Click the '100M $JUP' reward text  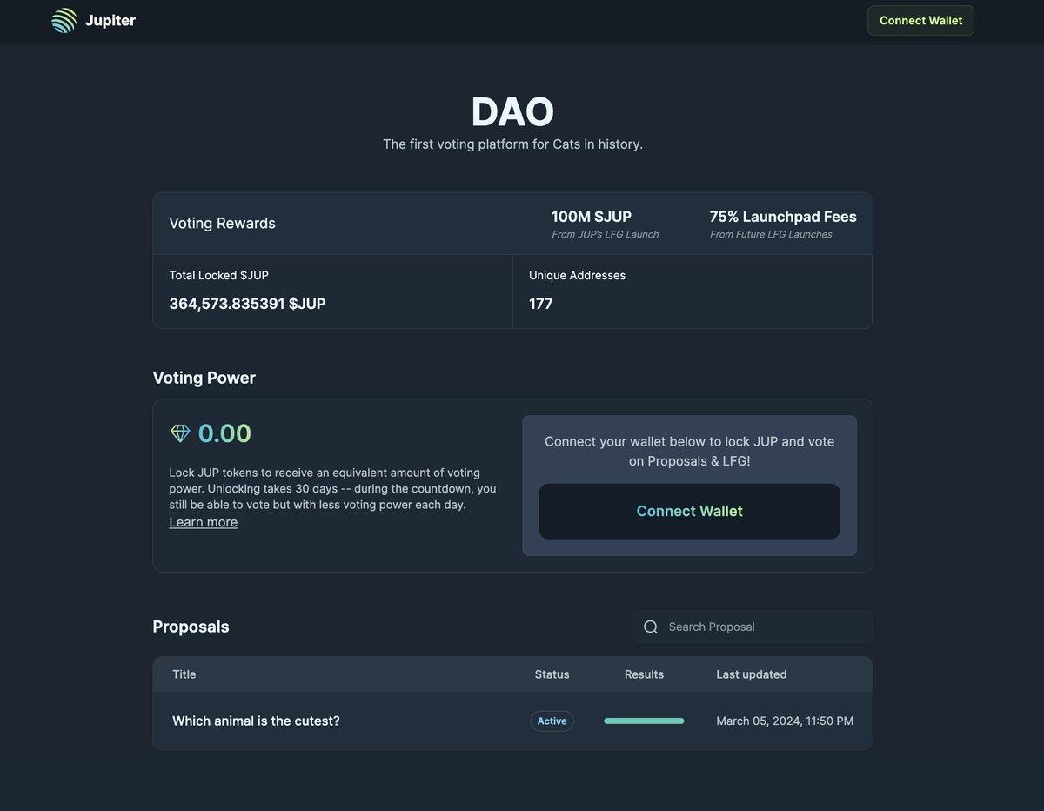[592, 217]
